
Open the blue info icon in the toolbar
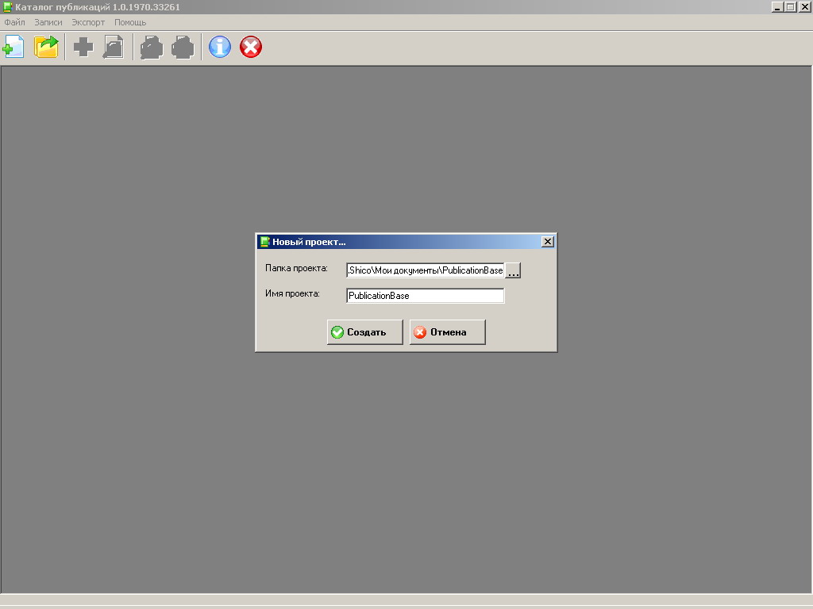tap(220, 48)
